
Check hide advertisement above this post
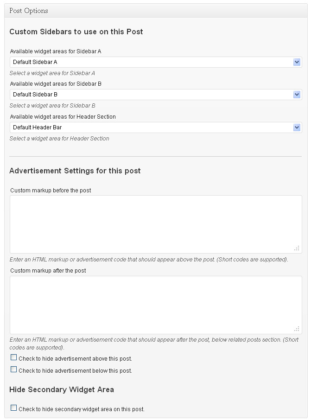[14, 358]
